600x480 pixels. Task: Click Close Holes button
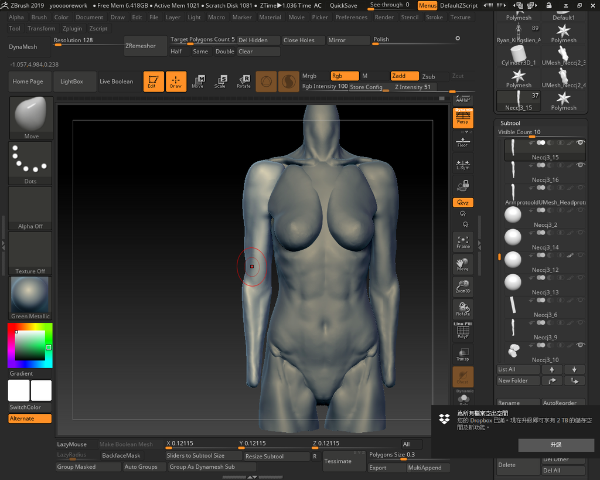(x=303, y=40)
